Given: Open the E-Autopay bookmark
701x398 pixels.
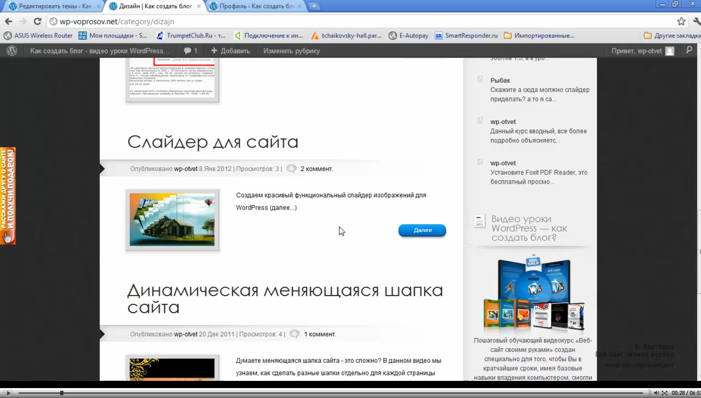Looking at the screenshot, I should (x=409, y=35).
